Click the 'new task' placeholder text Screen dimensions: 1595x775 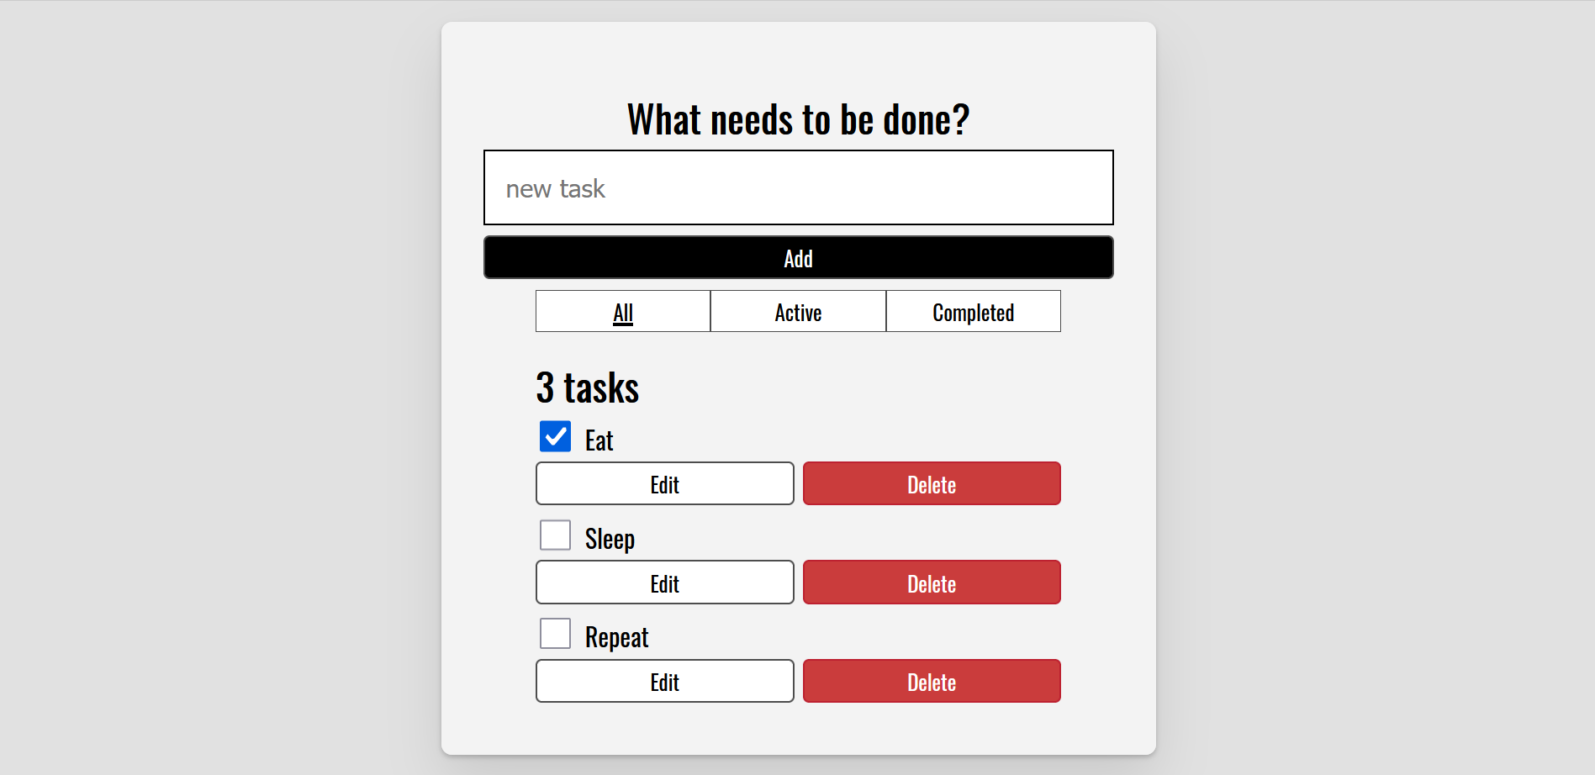[x=555, y=188]
